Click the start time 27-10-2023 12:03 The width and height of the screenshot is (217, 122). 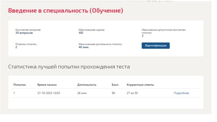pos(48,93)
